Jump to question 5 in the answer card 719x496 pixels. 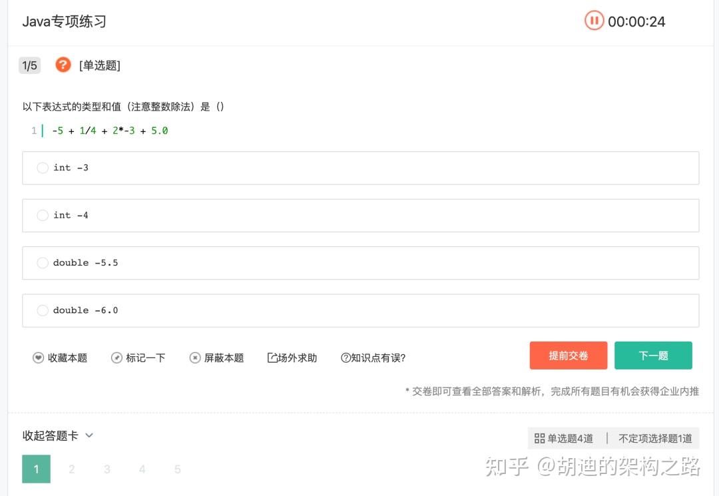[x=177, y=469]
